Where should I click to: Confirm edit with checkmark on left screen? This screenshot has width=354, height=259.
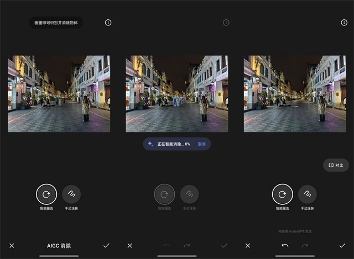[x=106, y=245]
